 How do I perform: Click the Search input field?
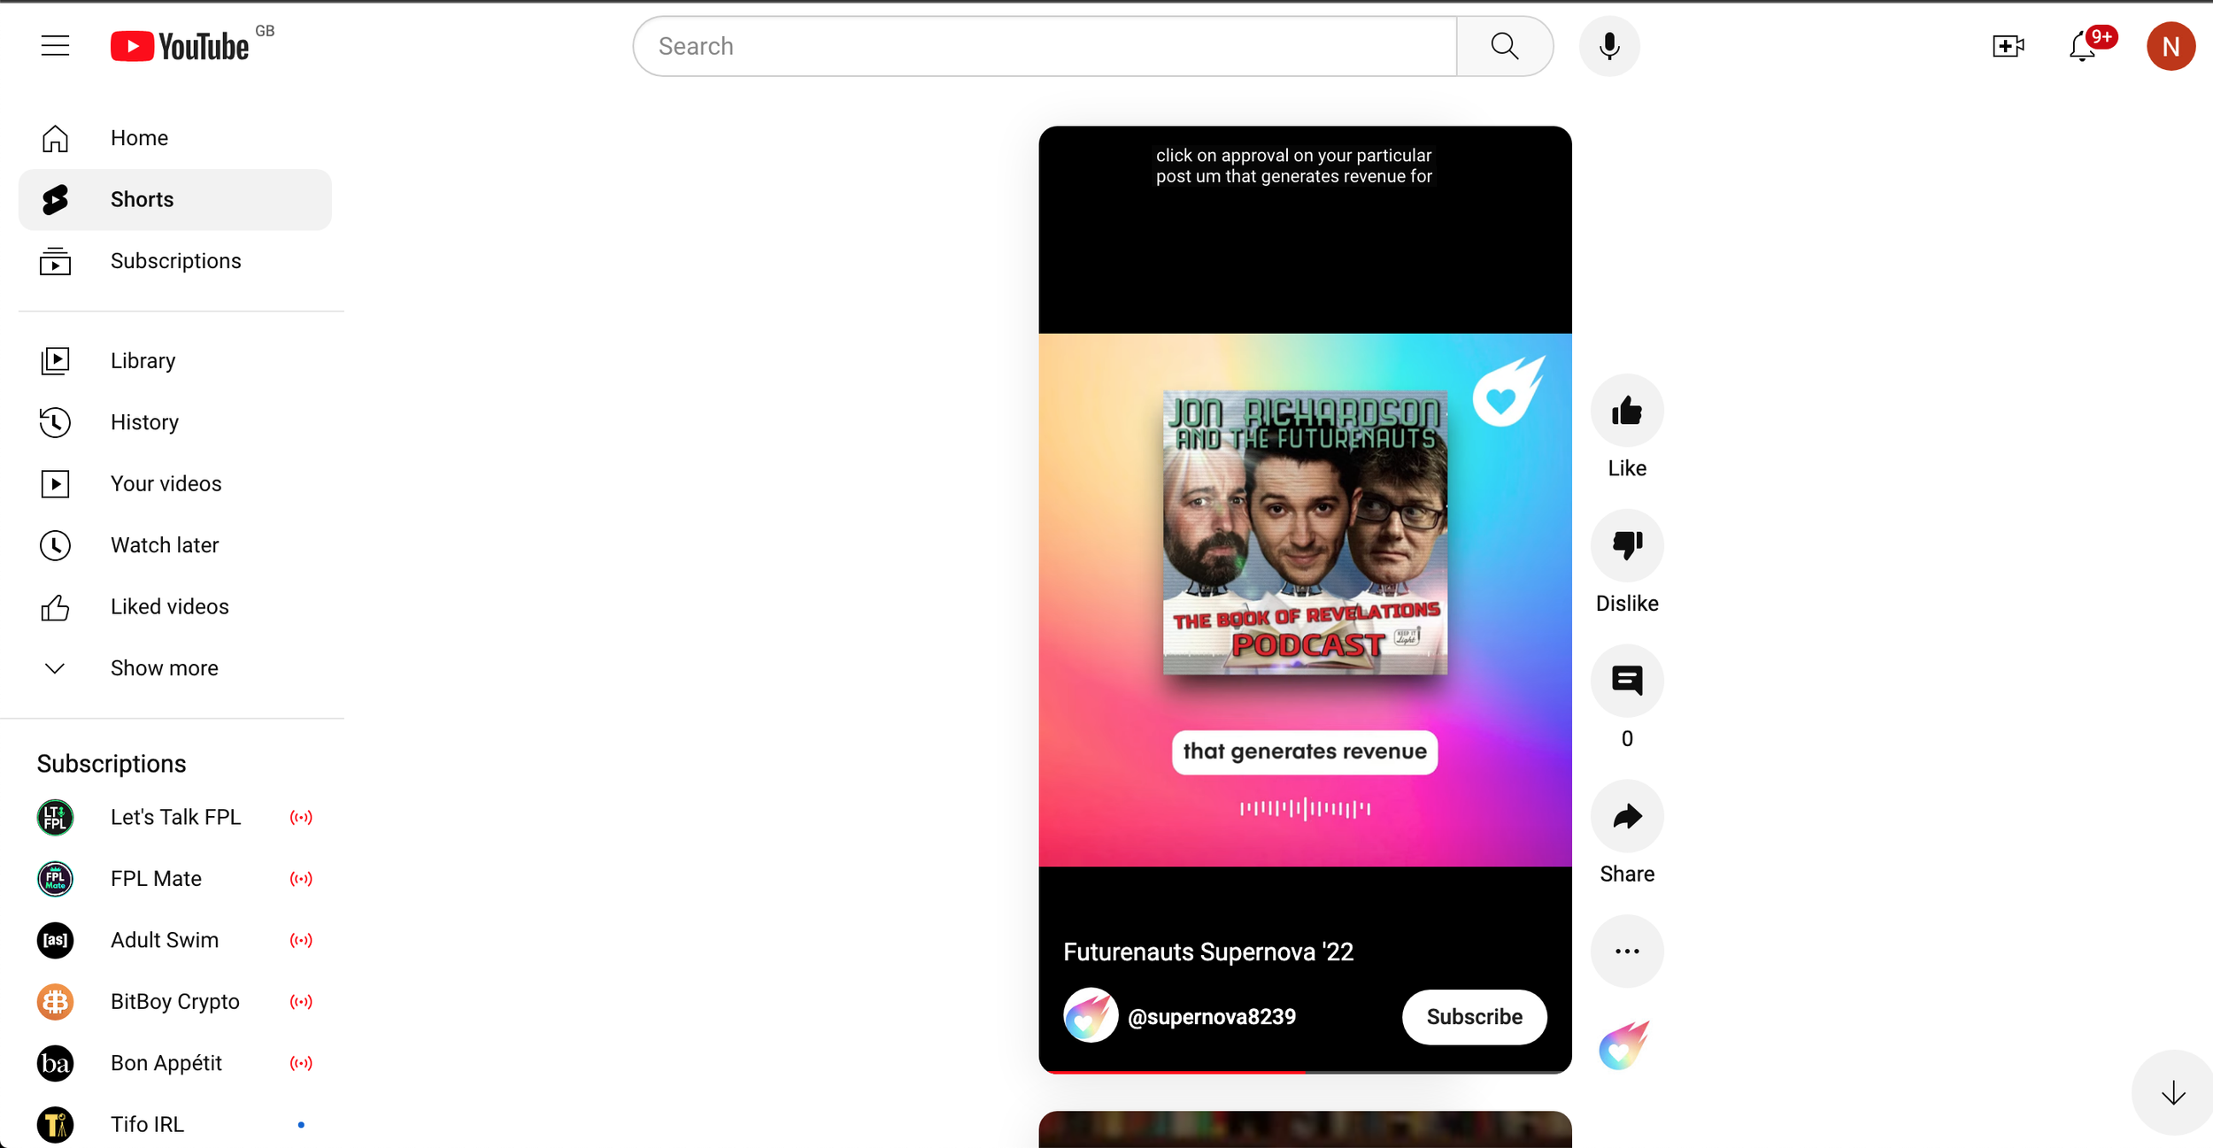[1045, 45]
